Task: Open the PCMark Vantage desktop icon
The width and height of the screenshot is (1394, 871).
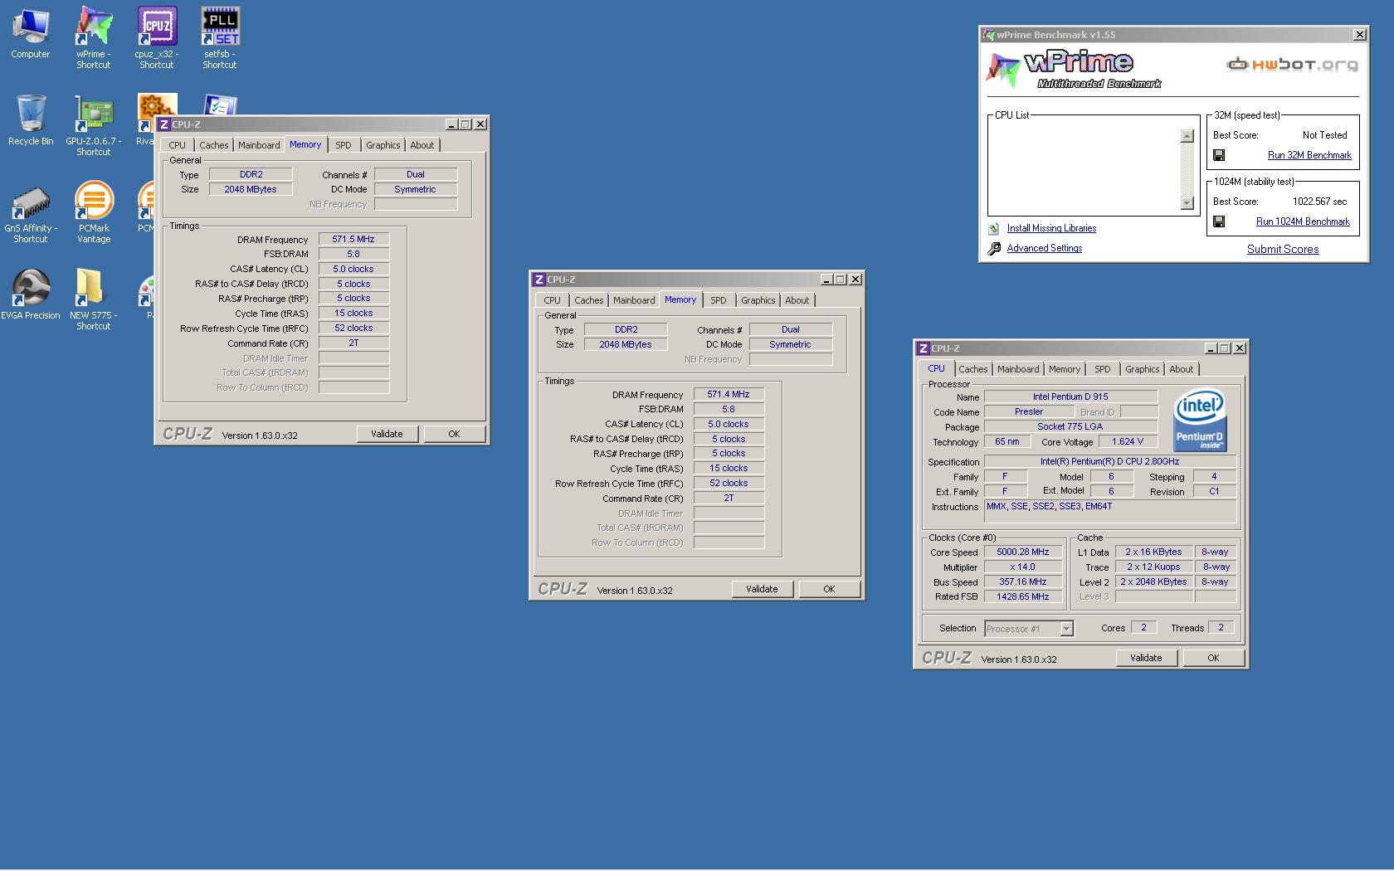Action: pyautogui.click(x=94, y=213)
